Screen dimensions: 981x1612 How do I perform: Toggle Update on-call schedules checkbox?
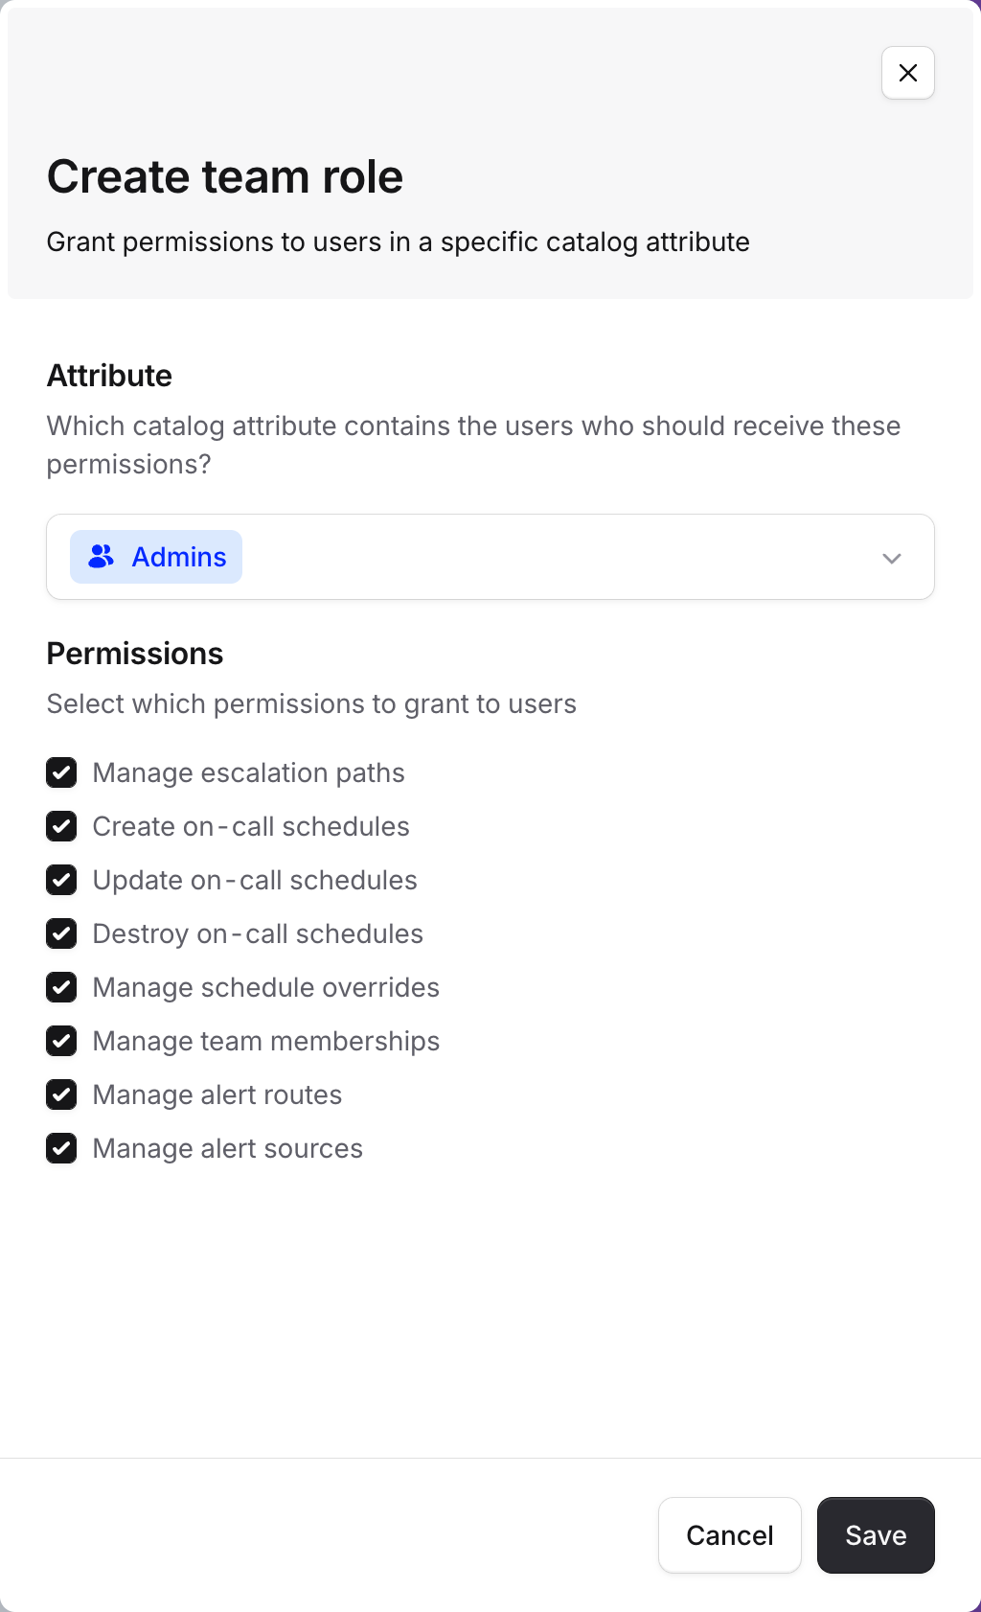pyautogui.click(x=61, y=880)
